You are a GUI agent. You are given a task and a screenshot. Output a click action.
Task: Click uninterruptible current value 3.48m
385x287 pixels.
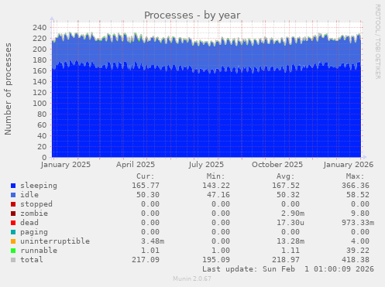[153, 241]
